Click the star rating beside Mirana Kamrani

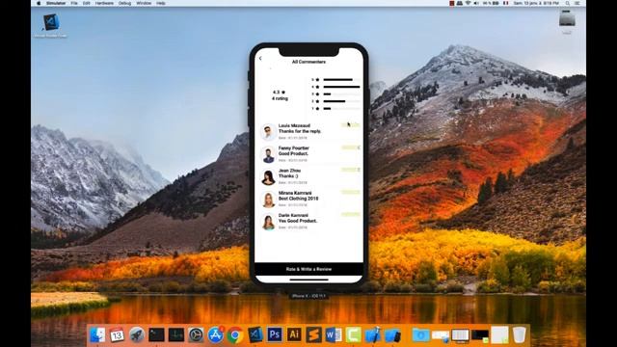coord(351,192)
